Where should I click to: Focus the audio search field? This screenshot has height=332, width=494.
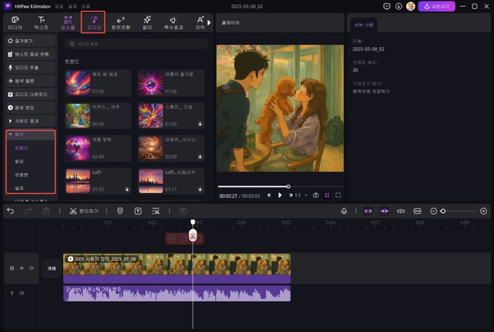coord(136,44)
